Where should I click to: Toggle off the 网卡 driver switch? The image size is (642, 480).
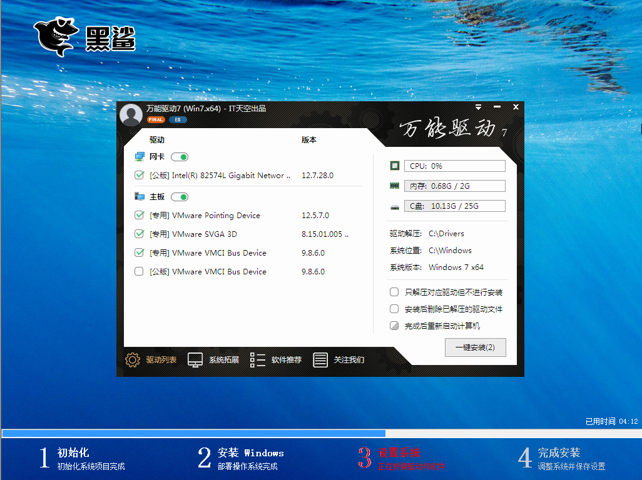pyautogui.click(x=179, y=156)
